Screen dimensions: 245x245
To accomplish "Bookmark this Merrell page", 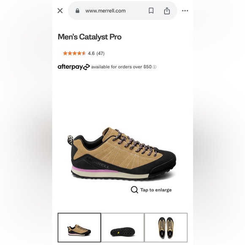I will 151,11.
